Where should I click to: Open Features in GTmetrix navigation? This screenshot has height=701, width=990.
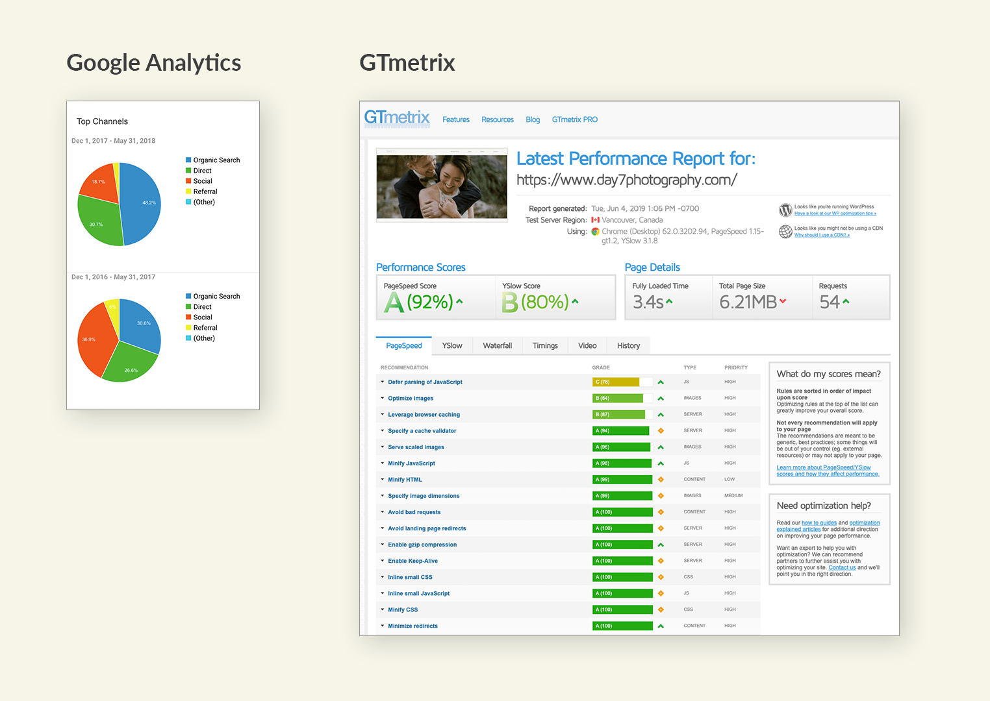pyautogui.click(x=456, y=119)
